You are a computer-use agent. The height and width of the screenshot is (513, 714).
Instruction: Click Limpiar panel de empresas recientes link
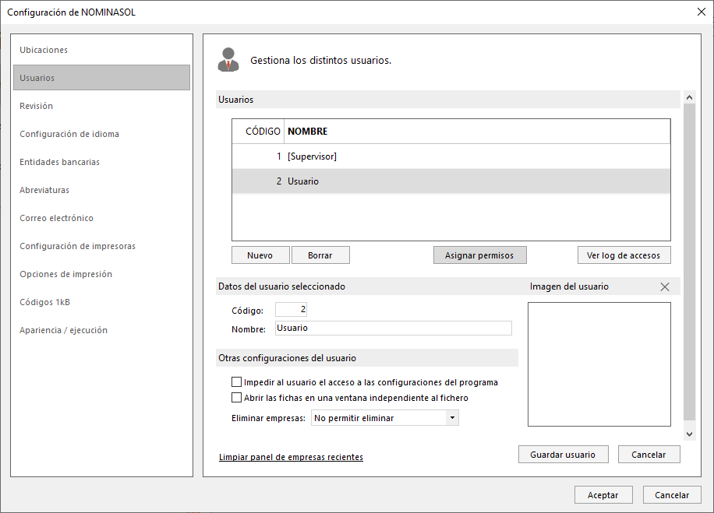coord(291,457)
